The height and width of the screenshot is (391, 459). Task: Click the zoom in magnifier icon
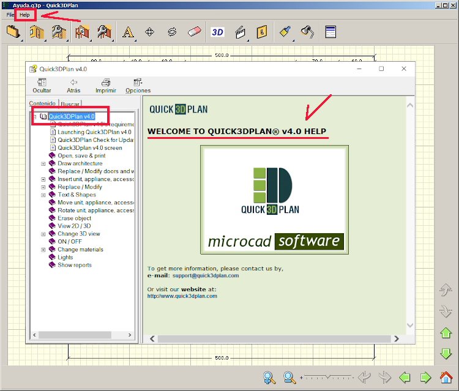click(x=269, y=378)
